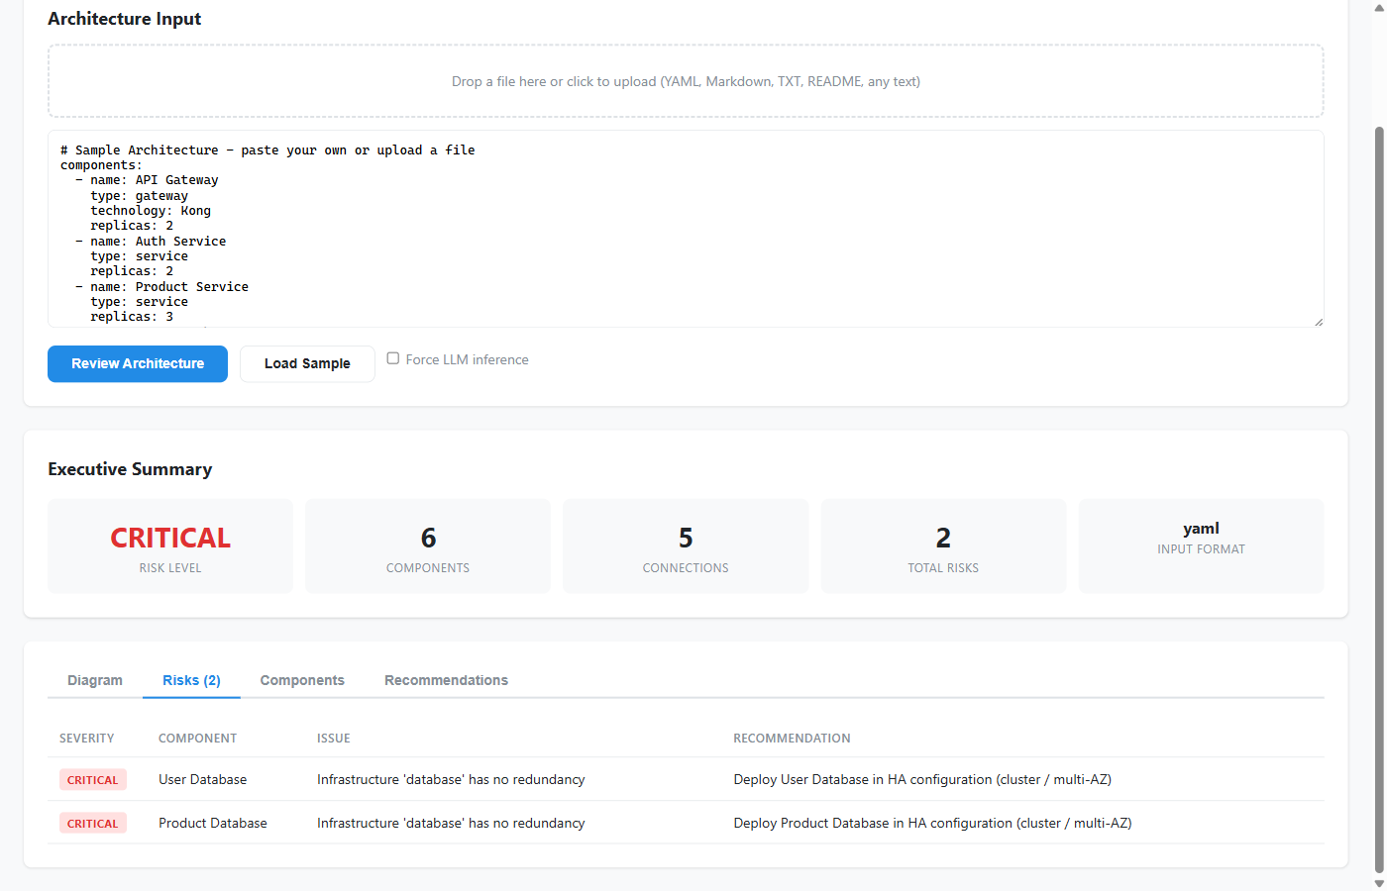Click the file upload drop zone
Image resolution: width=1387 pixels, height=891 pixels.
[x=686, y=81]
